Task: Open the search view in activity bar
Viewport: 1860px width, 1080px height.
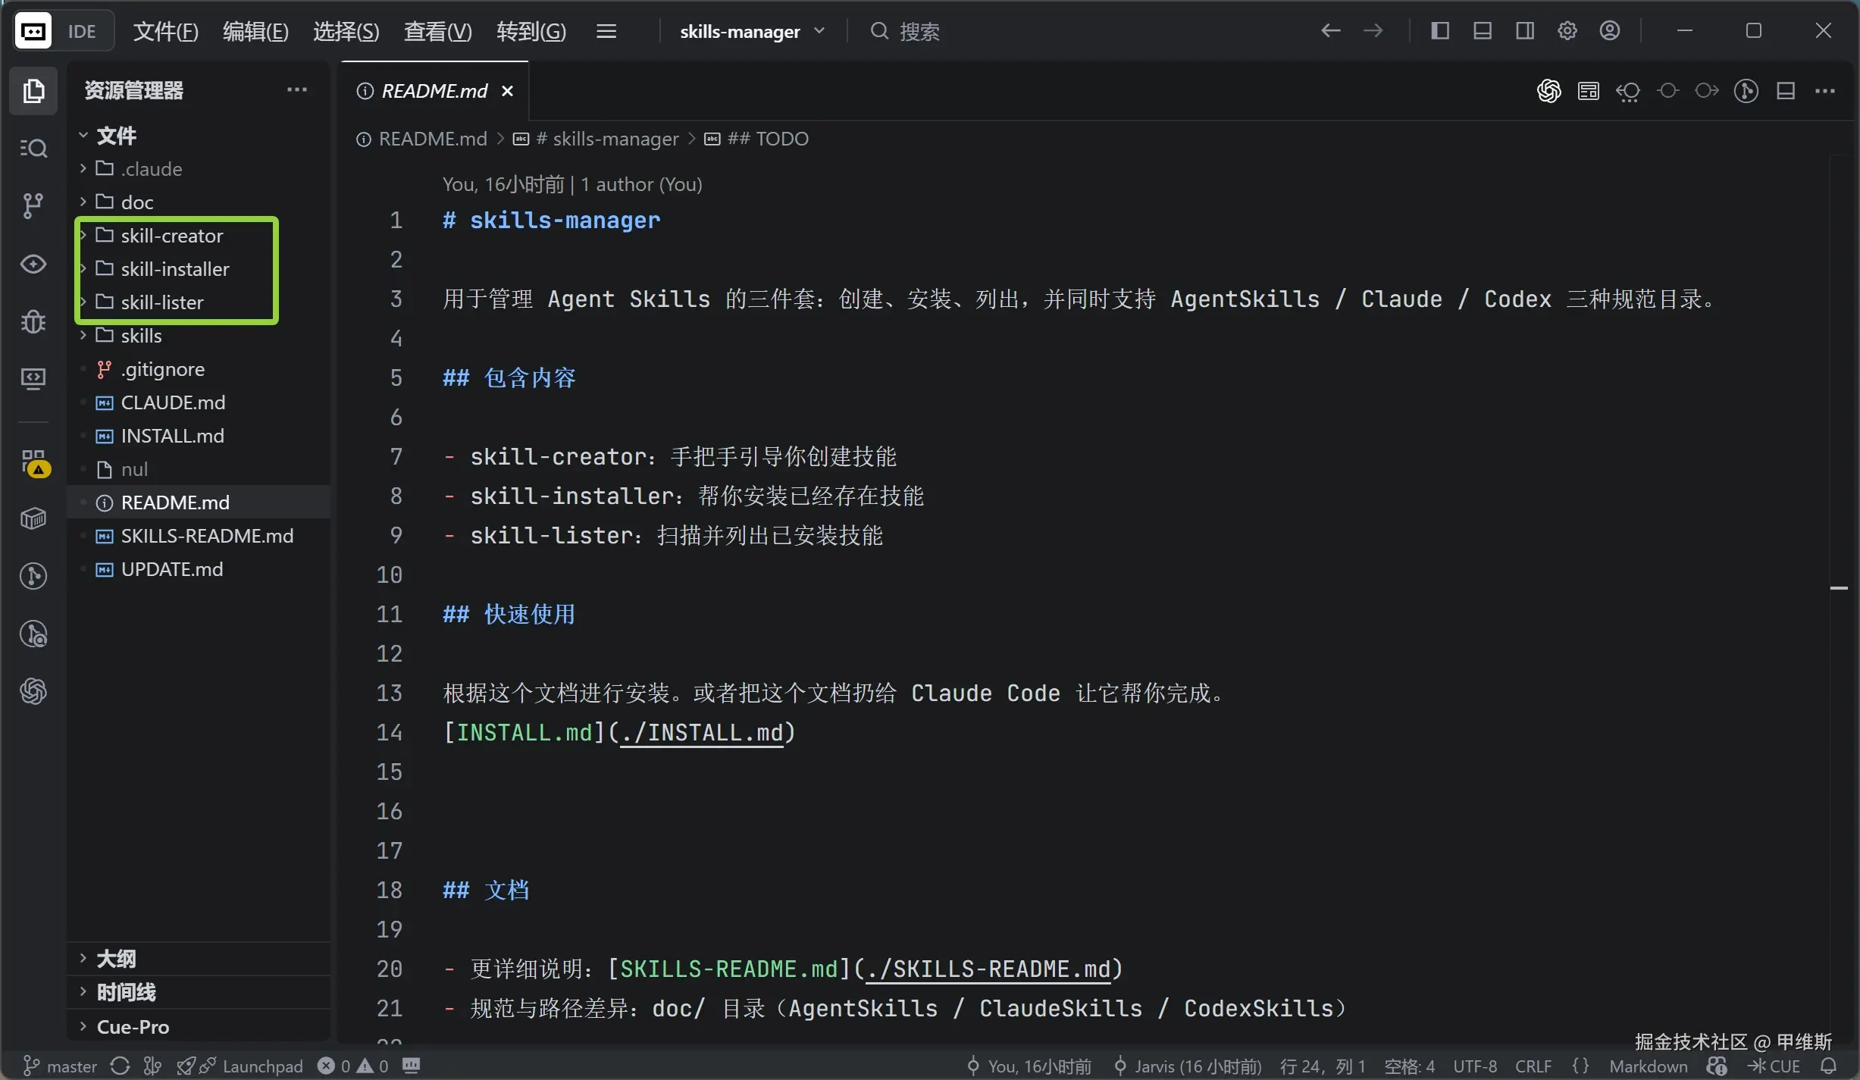Action: 33,148
